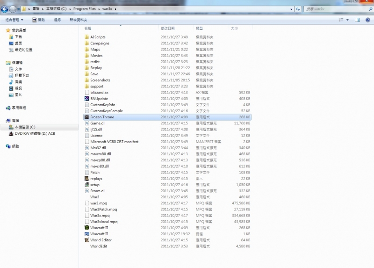This screenshot has height=268, width=374.
Task: Sort by the Type column header
Action: pos(211,28)
